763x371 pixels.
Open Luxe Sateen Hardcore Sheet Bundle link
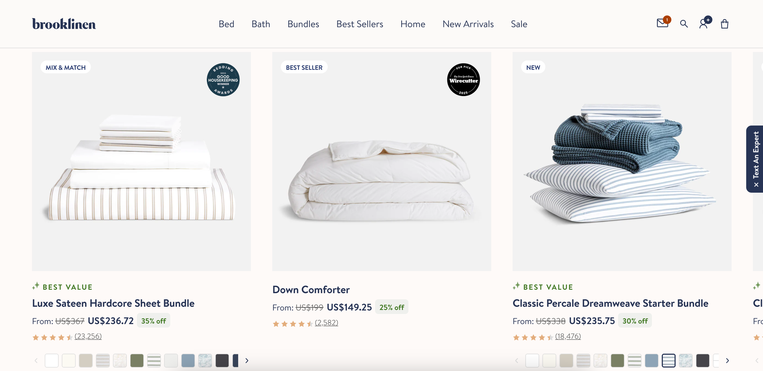coord(113,303)
